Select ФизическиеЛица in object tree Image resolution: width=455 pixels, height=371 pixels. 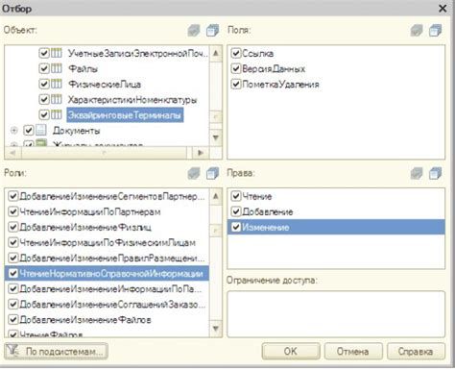click(105, 85)
